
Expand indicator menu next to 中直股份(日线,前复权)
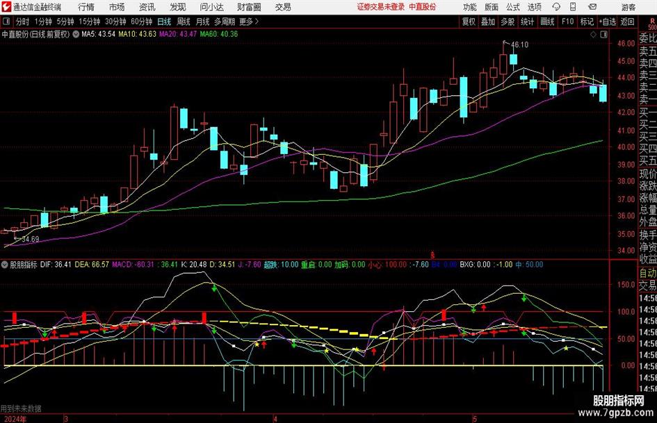76,34
